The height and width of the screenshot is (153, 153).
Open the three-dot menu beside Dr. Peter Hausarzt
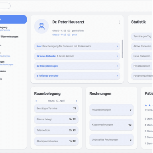point(120,22)
